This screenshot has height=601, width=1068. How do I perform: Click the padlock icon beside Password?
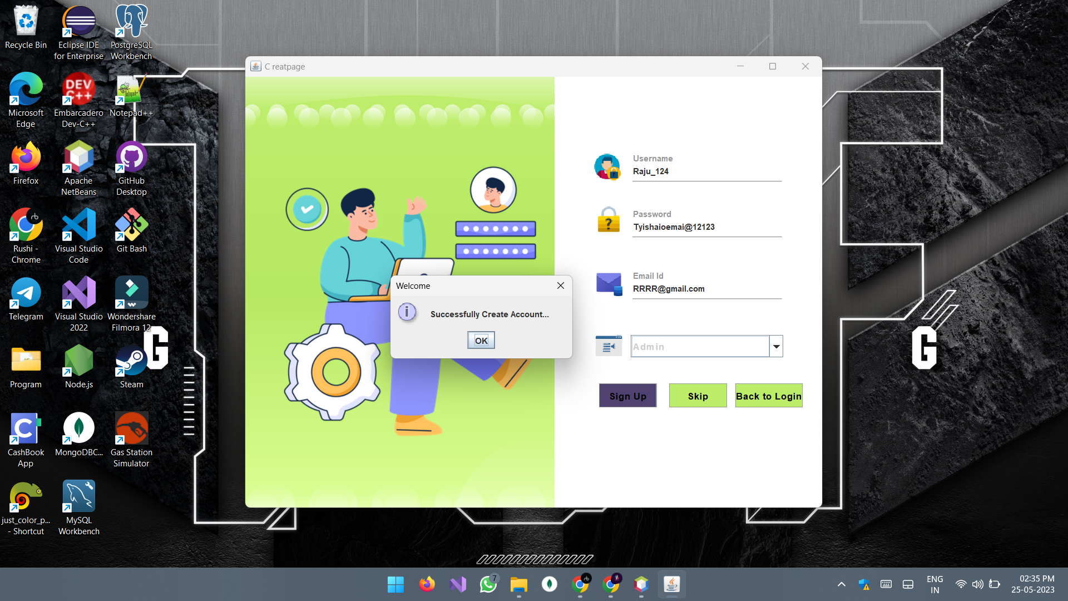pyautogui.click(x=609, y=220)
